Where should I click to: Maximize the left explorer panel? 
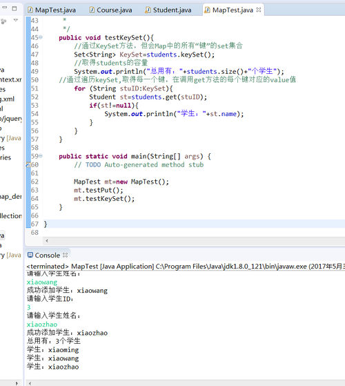click(x=14, y=8)
